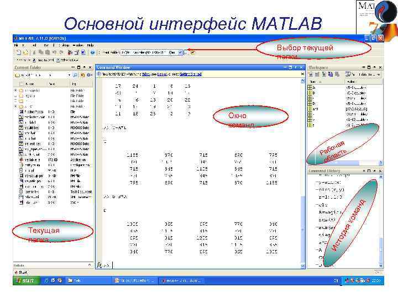
Task: Click the Demos link in Command Window banner
Action: [162, 74]
